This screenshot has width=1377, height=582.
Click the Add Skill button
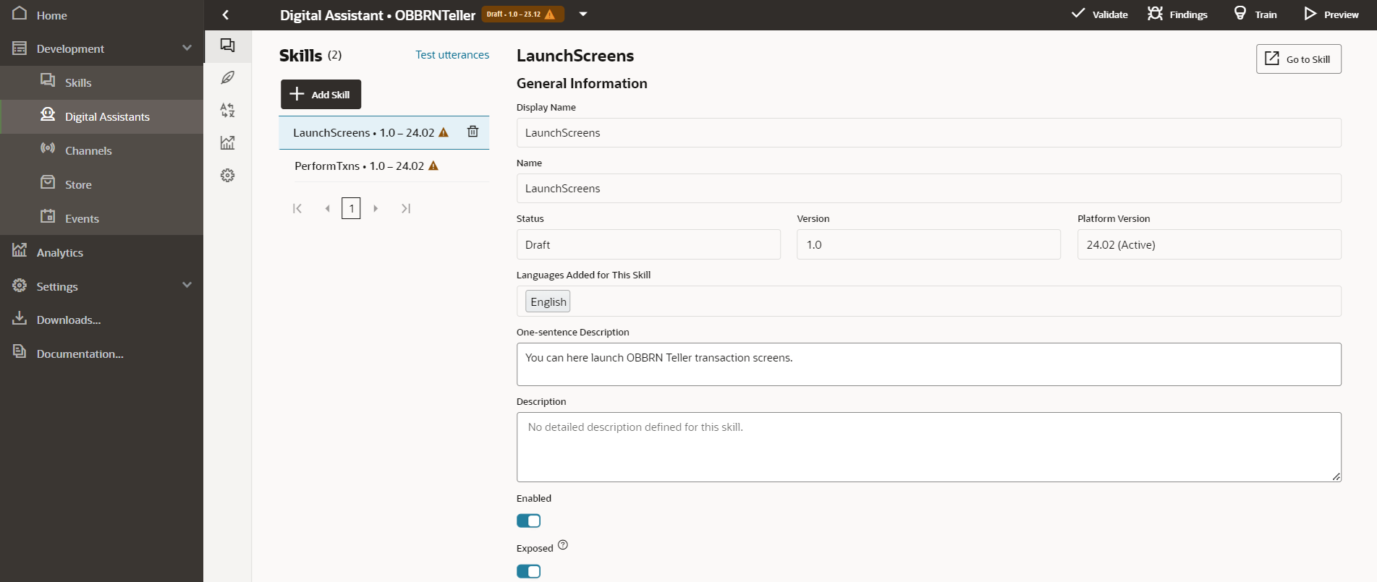coord(321,95)
